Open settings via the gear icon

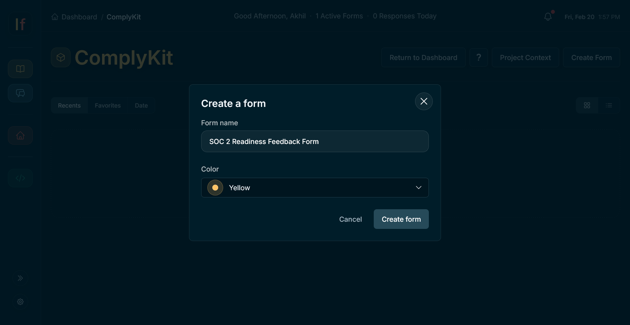(x=20, y=302)
